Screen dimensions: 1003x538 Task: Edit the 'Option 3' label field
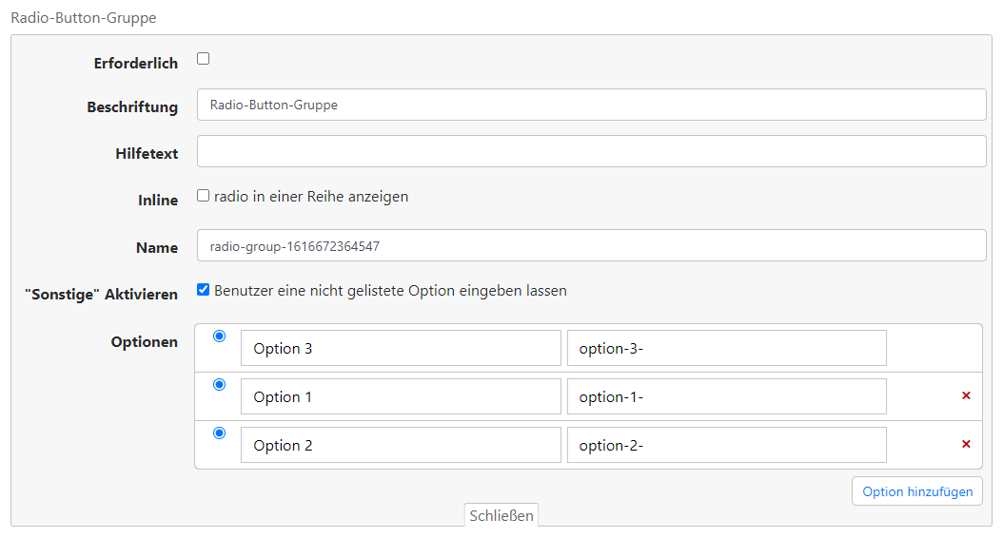pyautogui.click(x=401, y=348)
